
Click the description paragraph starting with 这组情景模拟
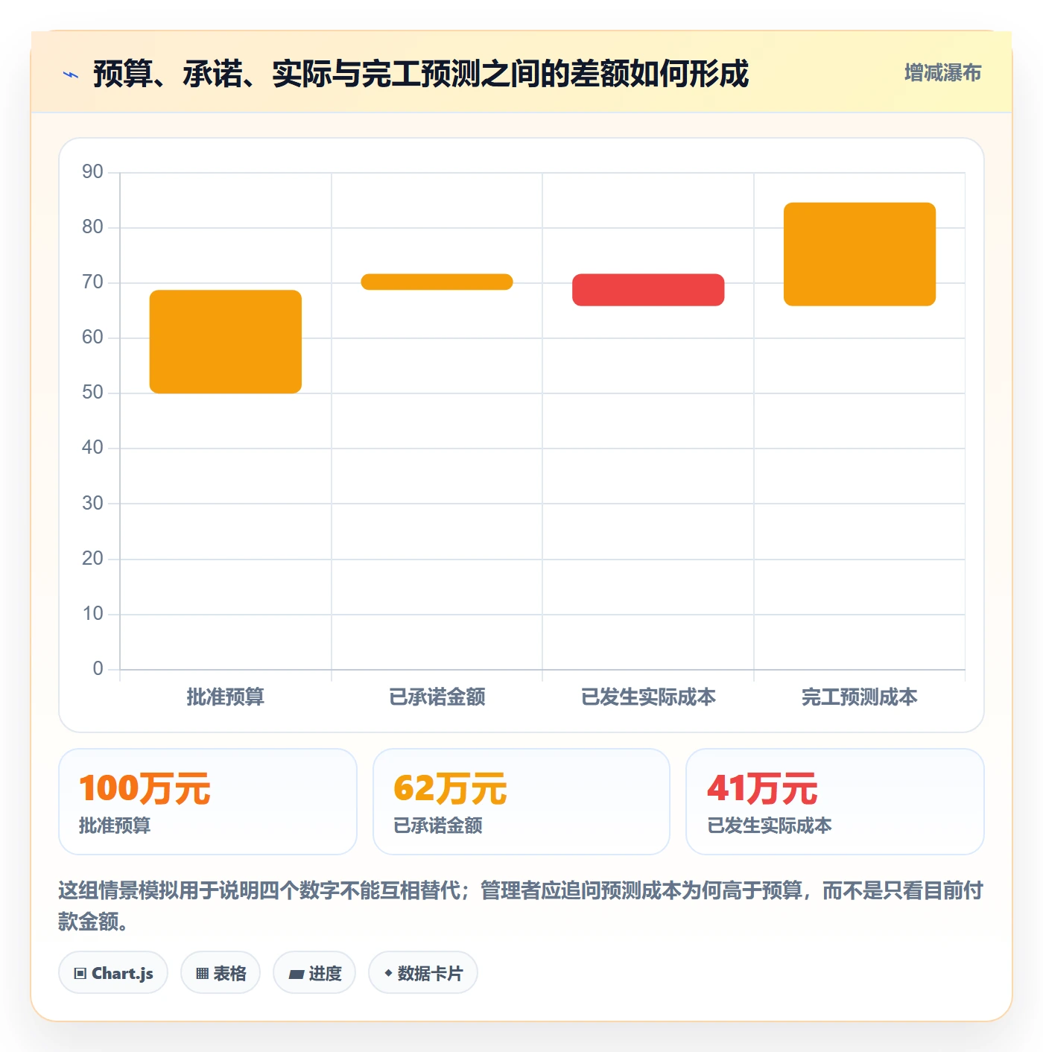(521, 906)
